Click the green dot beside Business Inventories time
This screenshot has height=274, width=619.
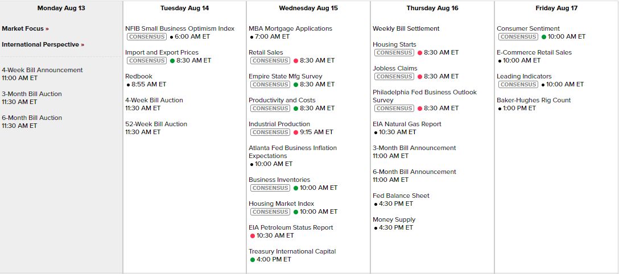pyautogui.click(x=296, y=188)
